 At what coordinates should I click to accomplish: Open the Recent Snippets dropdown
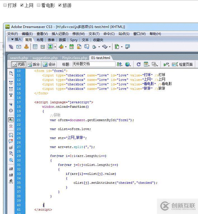(x=11, y=153)
